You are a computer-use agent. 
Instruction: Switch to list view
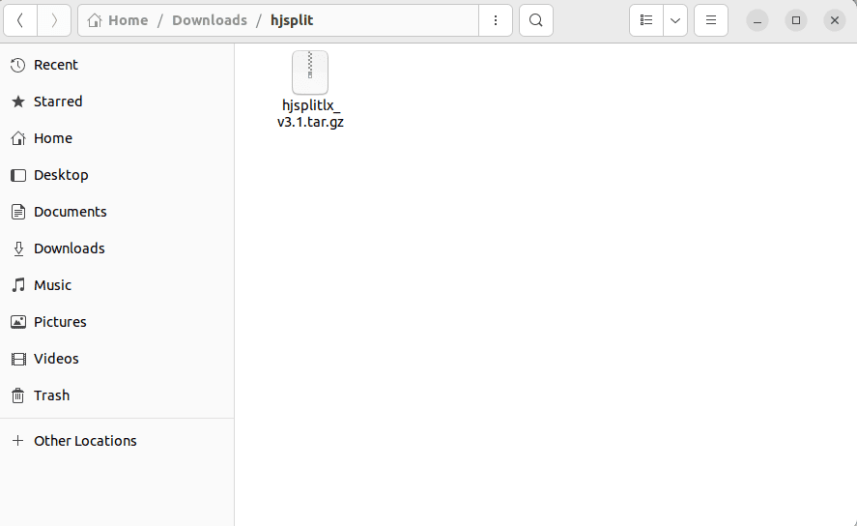[646, 20]
